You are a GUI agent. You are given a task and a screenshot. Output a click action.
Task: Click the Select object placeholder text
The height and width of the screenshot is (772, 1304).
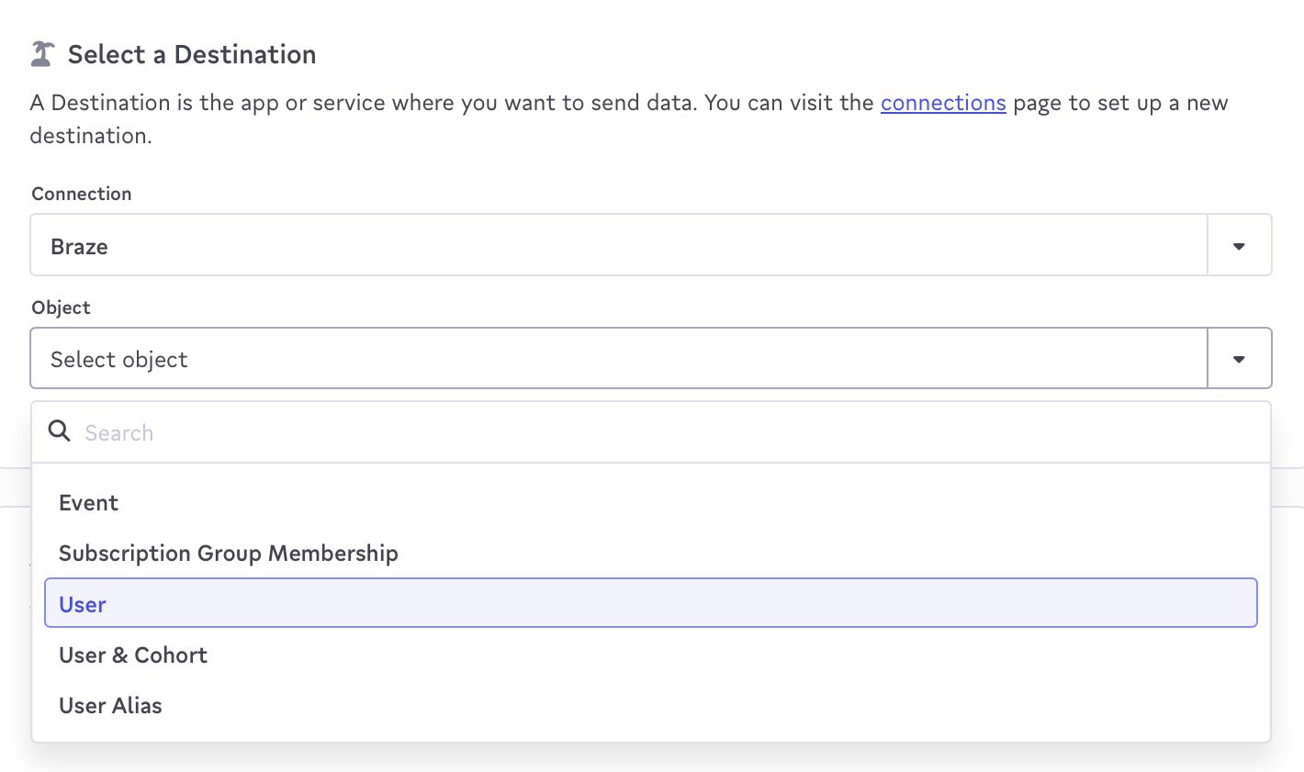[x=119, y=360]
